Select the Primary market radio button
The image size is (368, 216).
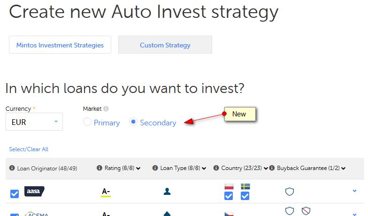click(x=87, y=122)
